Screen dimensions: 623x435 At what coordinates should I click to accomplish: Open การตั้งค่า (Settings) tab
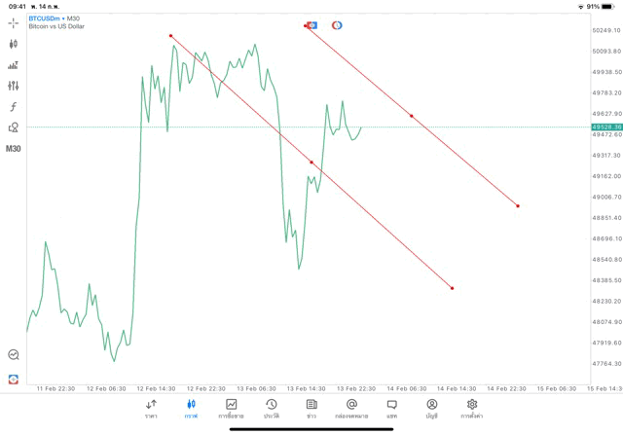click(x=472, y=408)
